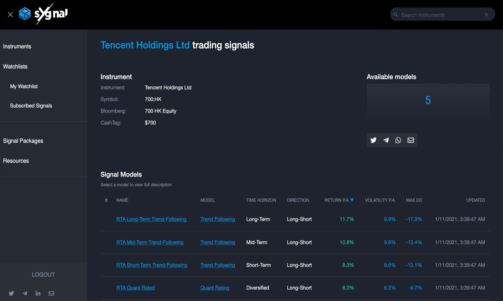Viewport: 503px width, 301px height.
Task: Sort by Return P.A. descending arrow
Action: pyautogui.click(x=352, y=200)
